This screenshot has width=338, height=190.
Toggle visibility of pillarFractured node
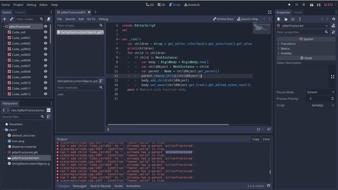click(x=45, y=26)
